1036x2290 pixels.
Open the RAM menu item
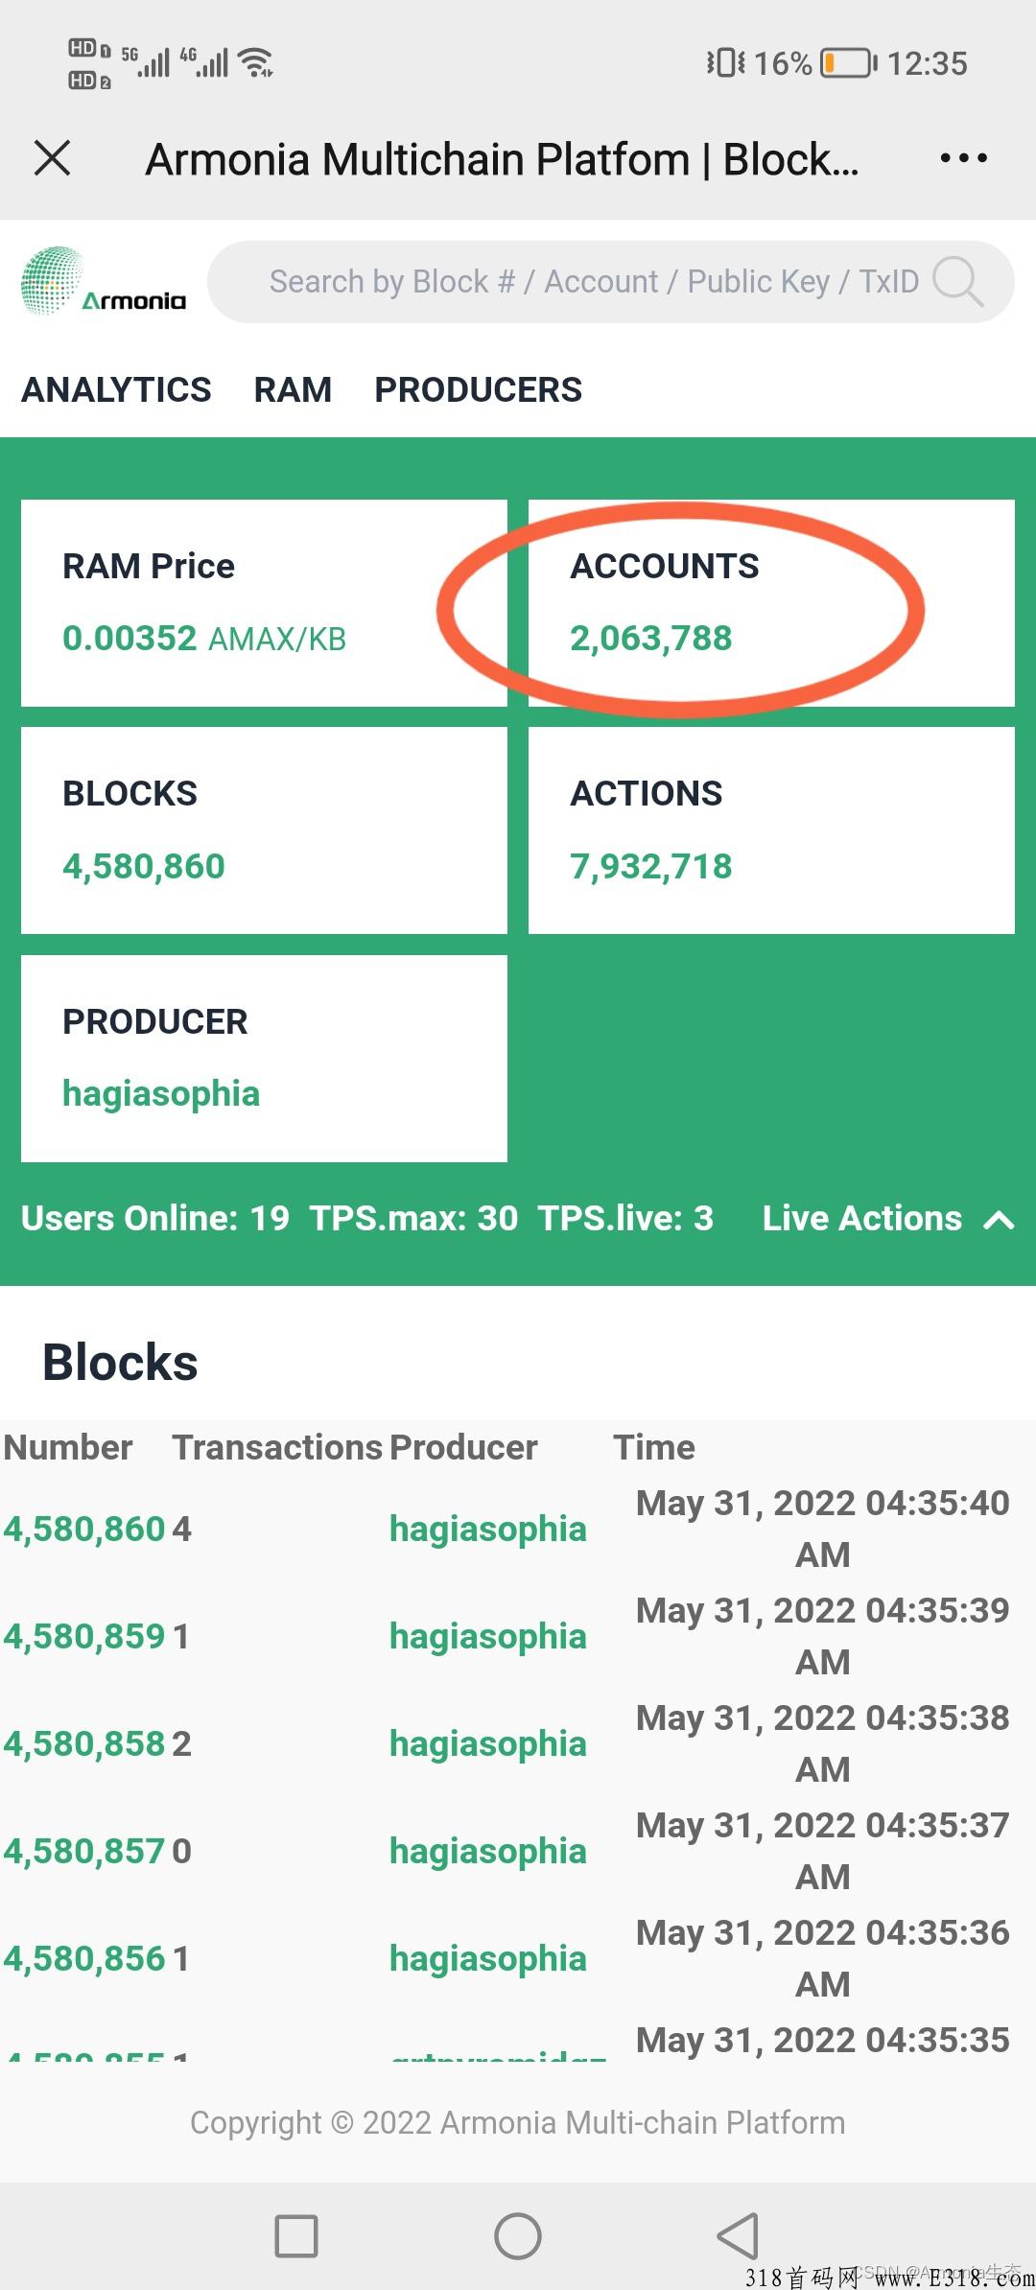pos(293,389)
